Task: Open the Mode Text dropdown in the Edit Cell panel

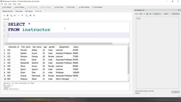Action: click(142, 14)
